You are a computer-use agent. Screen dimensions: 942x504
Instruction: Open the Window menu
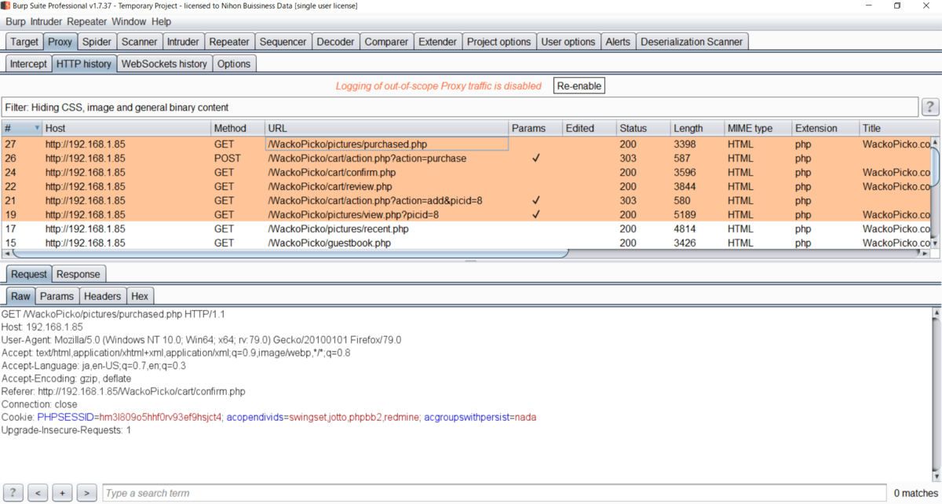129,22
